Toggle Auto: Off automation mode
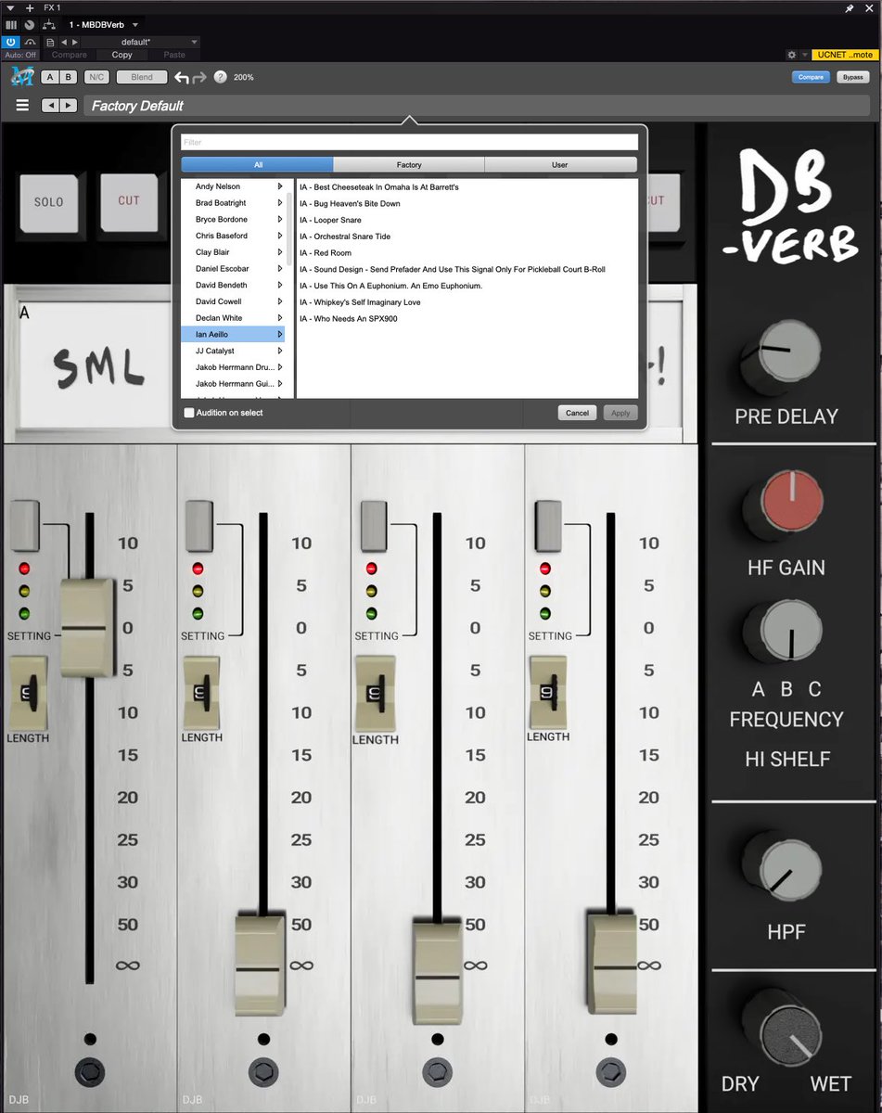This screenshot has width=882, height=1113. (x=19, y=55)
